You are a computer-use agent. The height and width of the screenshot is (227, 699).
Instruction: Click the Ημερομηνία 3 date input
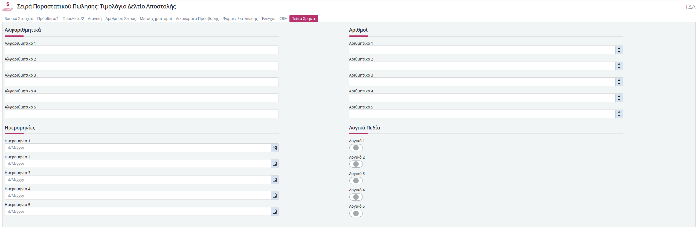[138, 180]
